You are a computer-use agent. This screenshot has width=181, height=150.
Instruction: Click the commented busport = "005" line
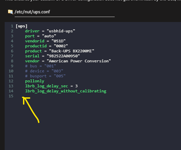(x=45, y=76)
